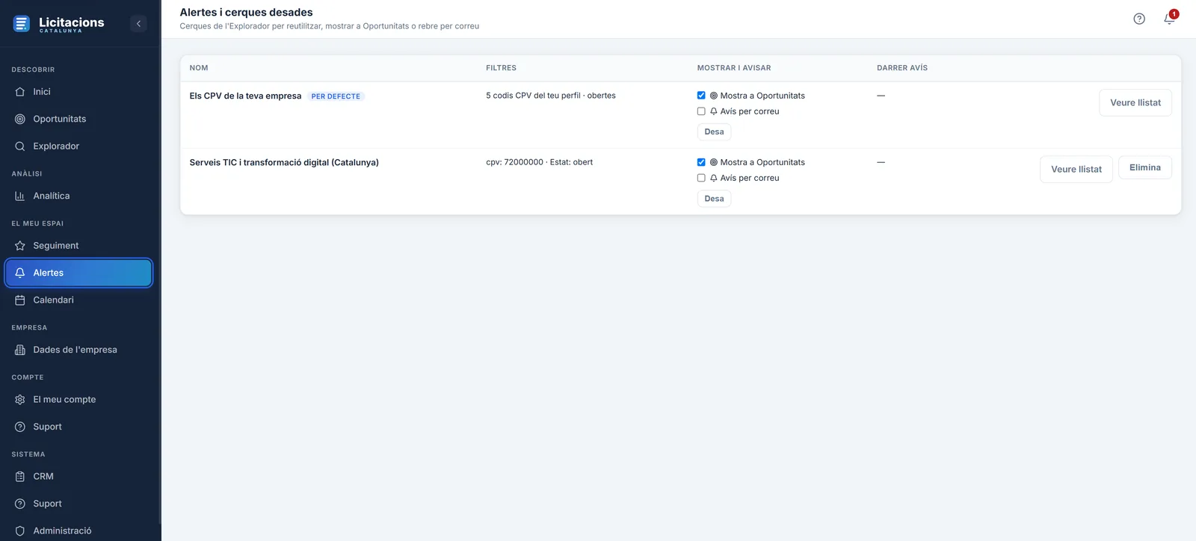Open the Explorador section

click(78, 146)
